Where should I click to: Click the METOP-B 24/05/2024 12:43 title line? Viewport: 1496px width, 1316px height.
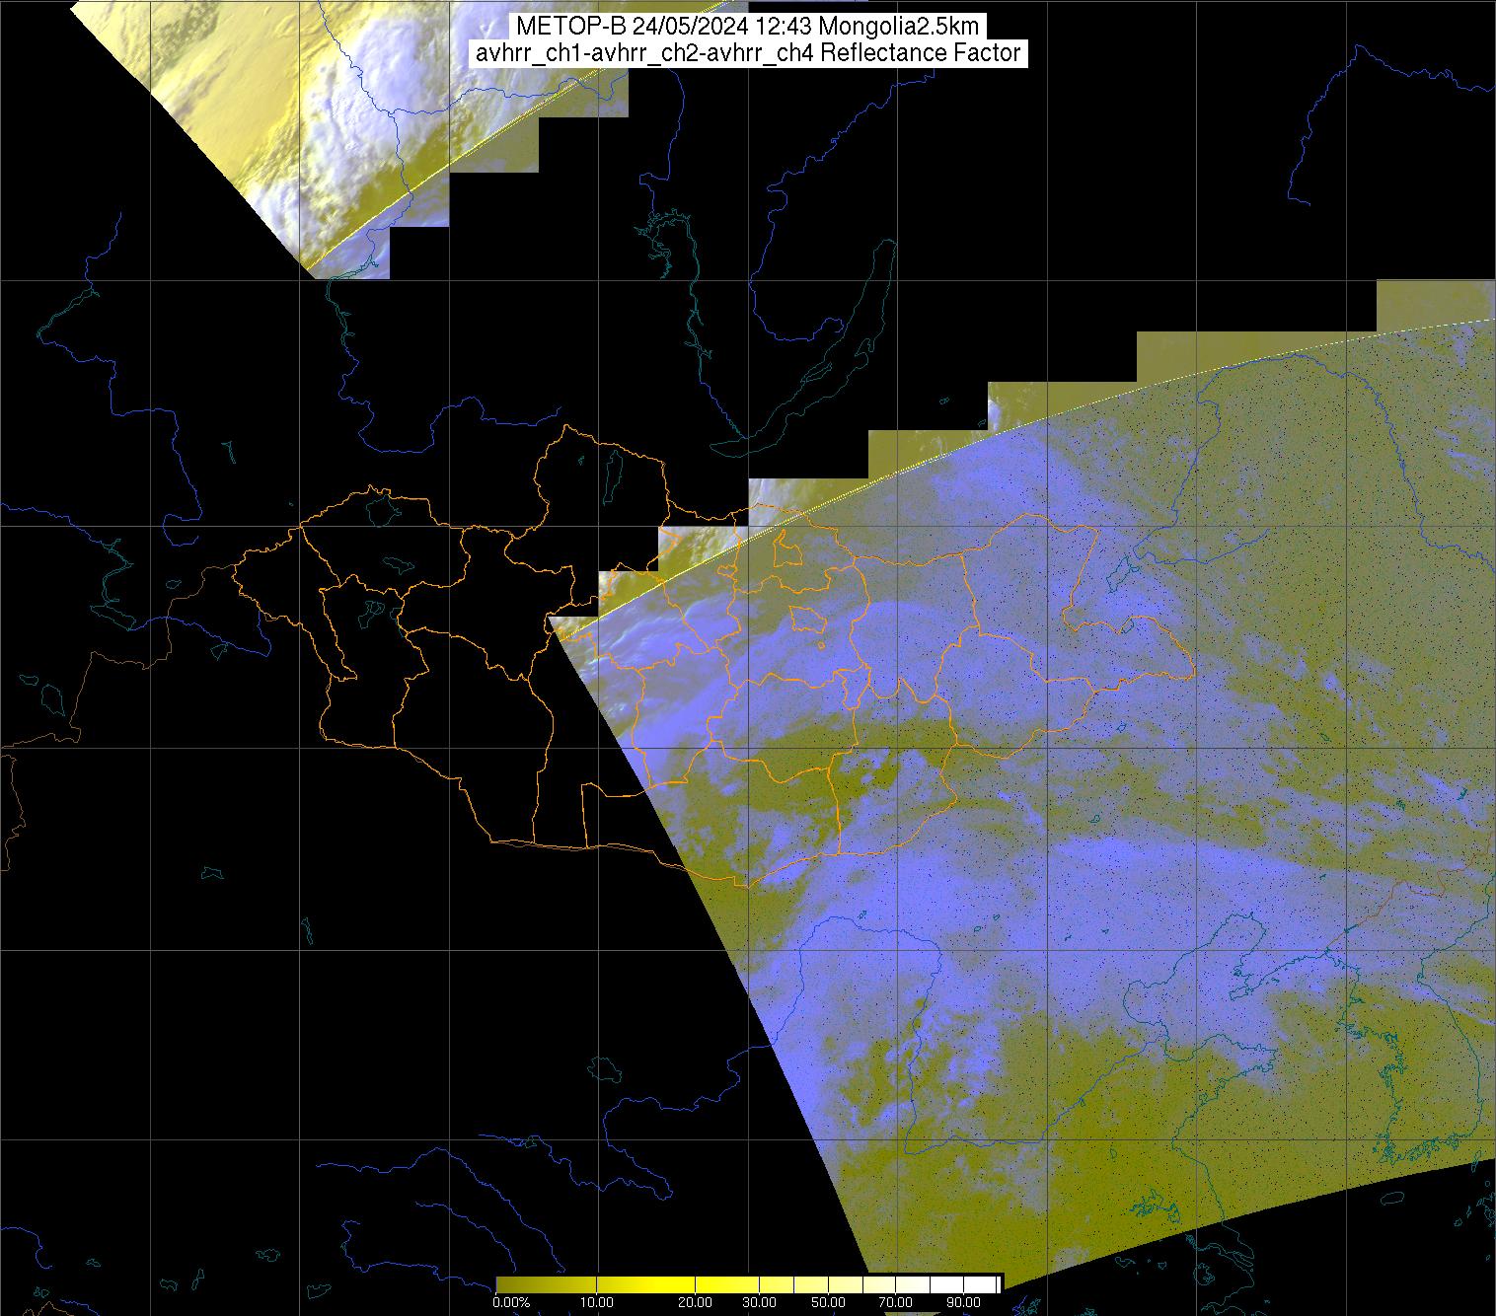click(x=747, y=27)
